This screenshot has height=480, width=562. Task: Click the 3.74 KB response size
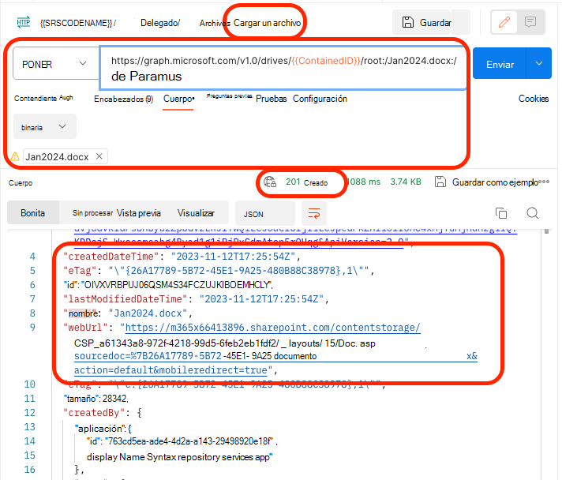pos(406,182)
